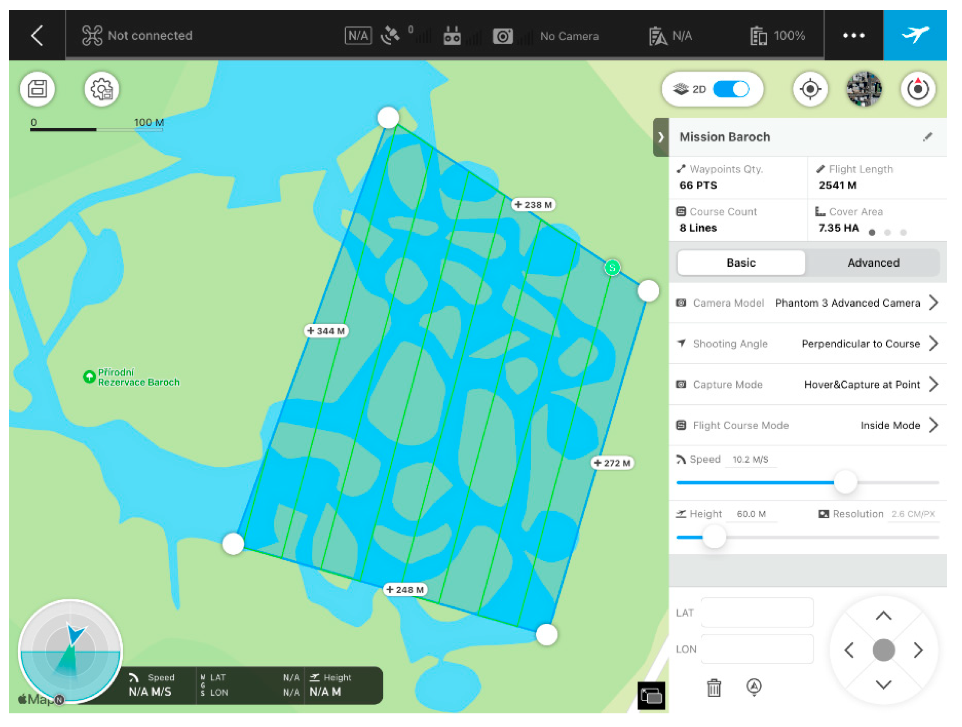Center map on current location crosshair

click(x=811, y=90)
